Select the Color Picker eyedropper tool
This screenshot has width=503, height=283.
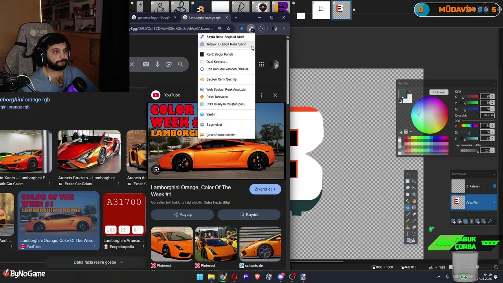pyautogui.click(x=414, y=220)
